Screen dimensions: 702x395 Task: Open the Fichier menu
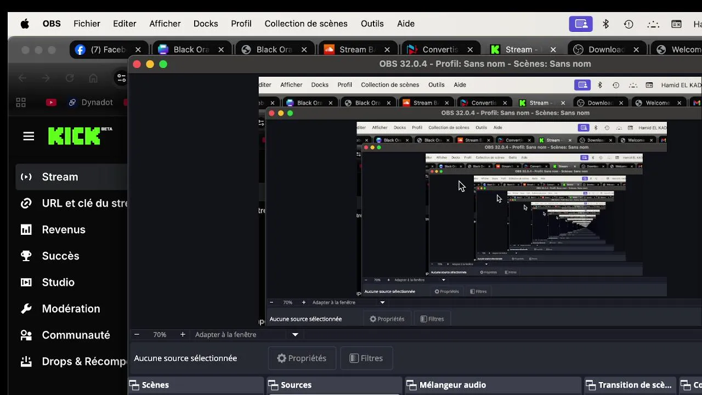click(87, 24)
